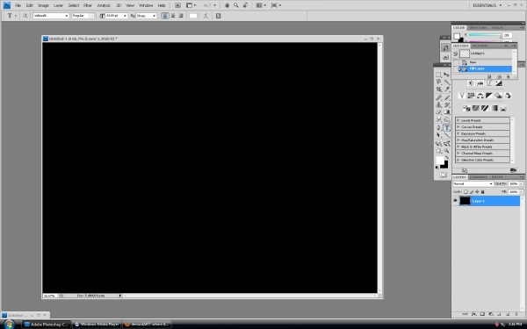This screenshot has height=329, width=527.
Task: Add a Levels adjustment
Action: pyautogui.click(x=480, y=83)
